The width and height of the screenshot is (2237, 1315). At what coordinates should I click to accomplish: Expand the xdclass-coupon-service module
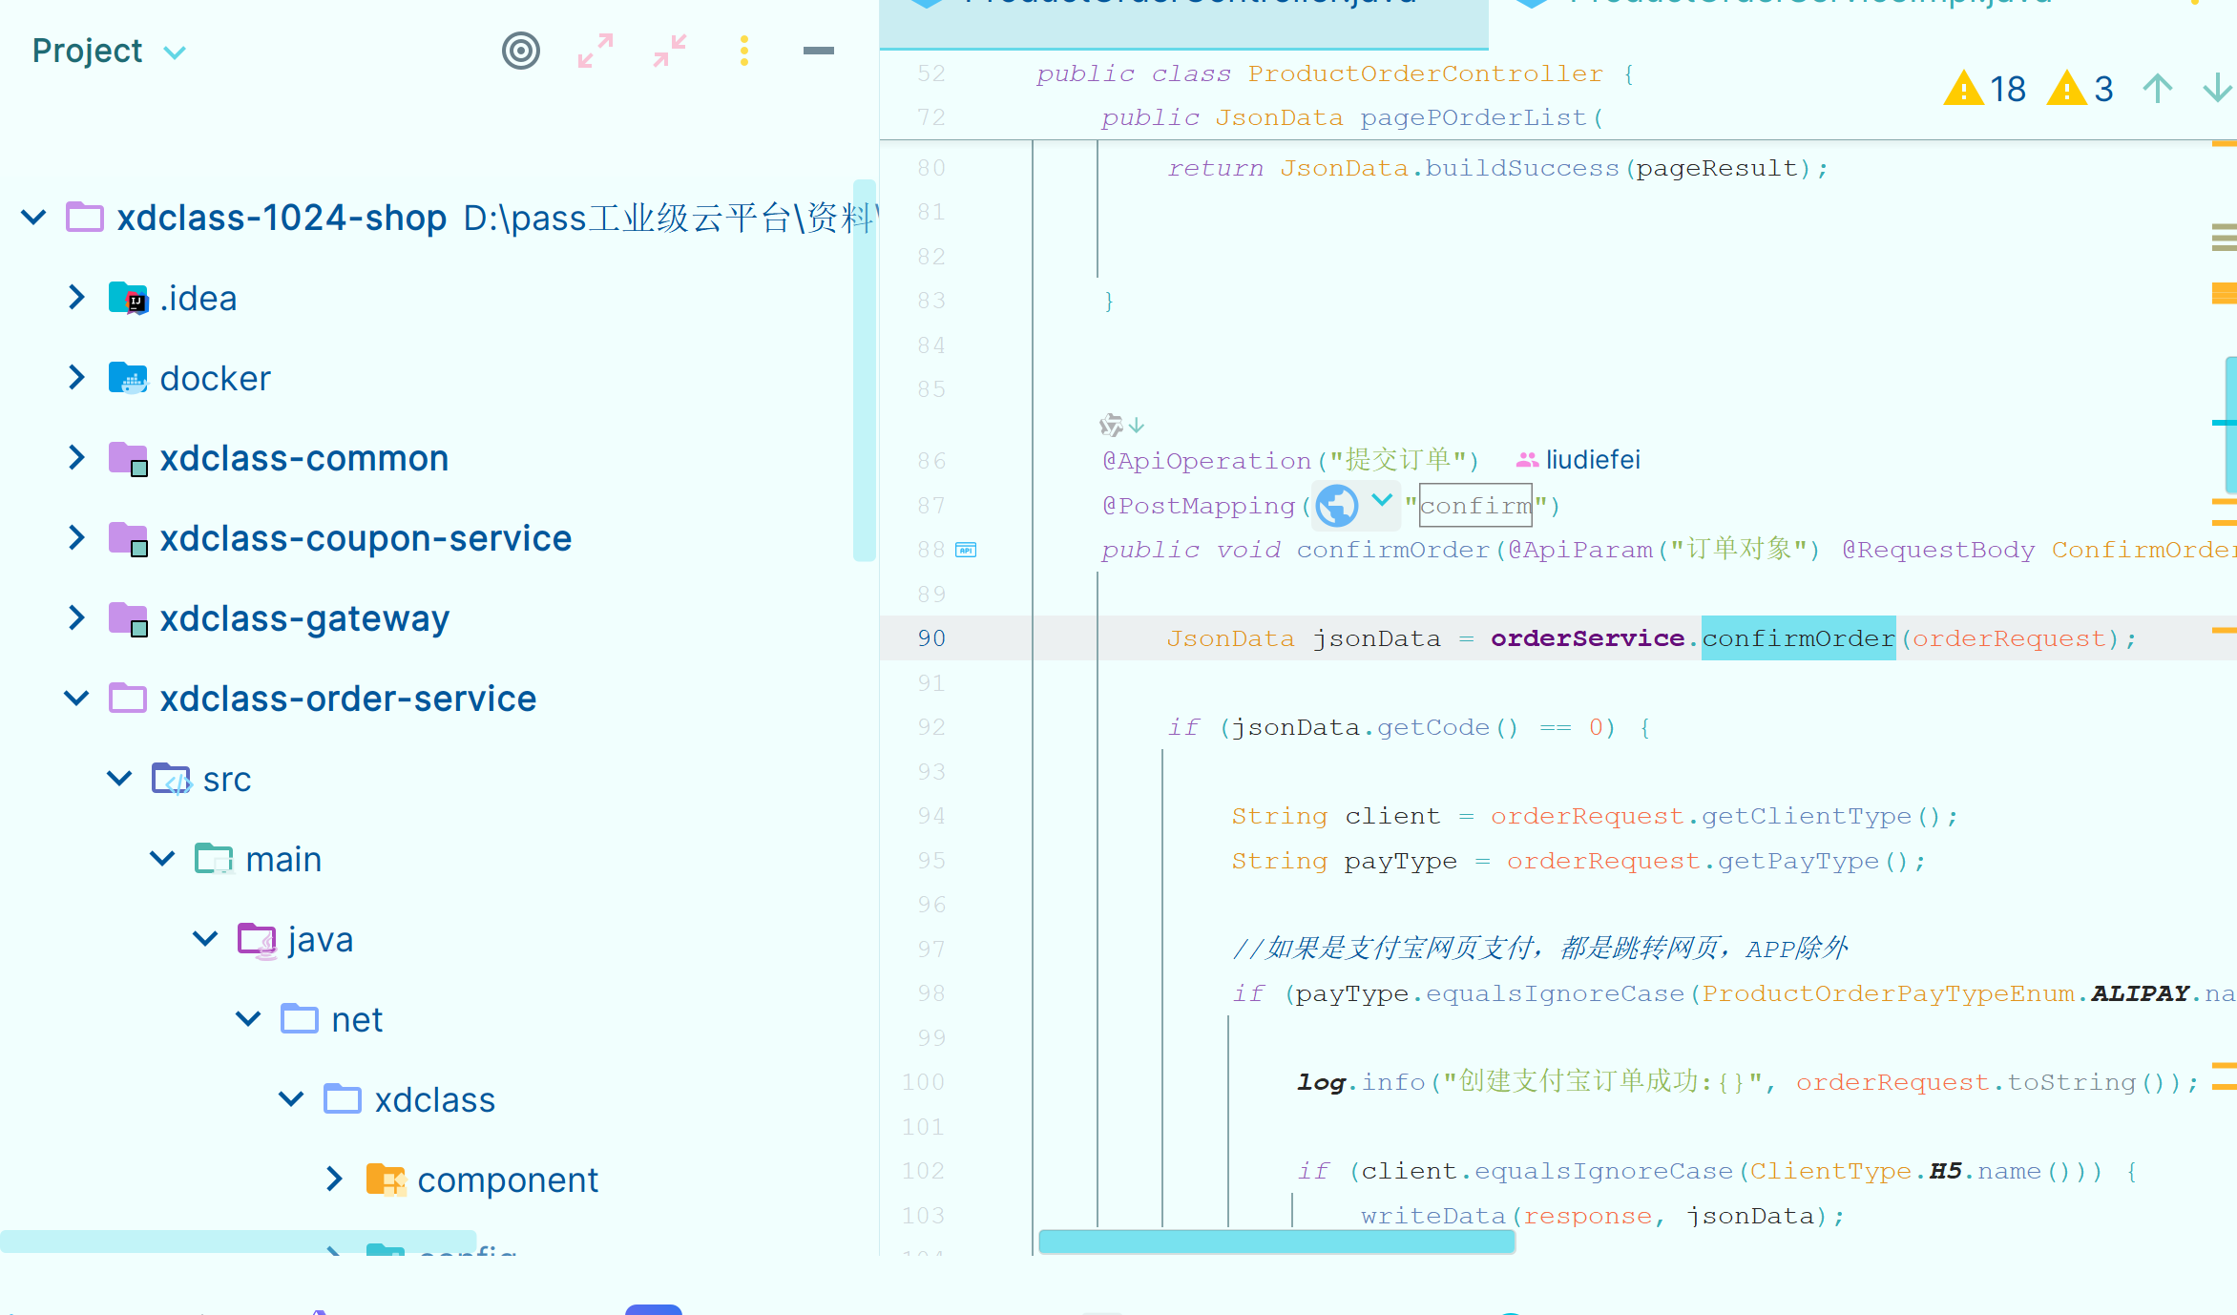coord(76,538)
